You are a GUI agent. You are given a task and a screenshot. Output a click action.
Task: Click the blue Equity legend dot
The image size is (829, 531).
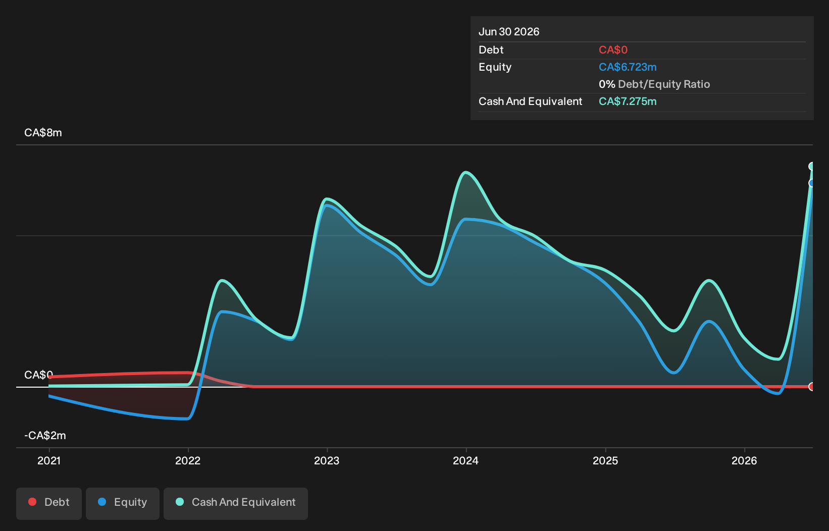coord(102,502)
